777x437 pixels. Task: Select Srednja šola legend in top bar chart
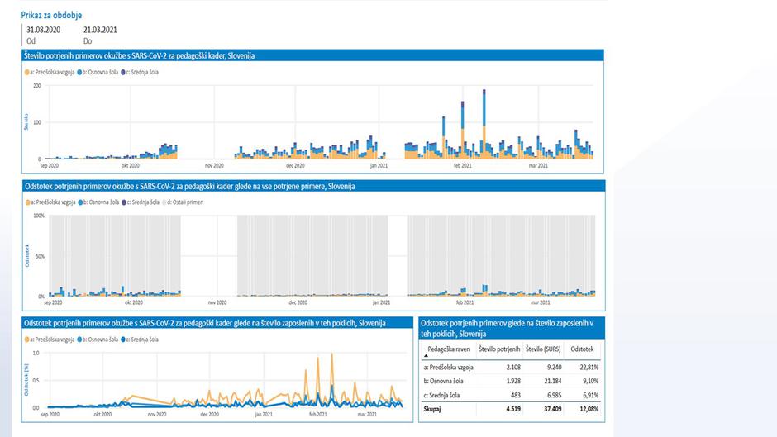coord(141,73)
